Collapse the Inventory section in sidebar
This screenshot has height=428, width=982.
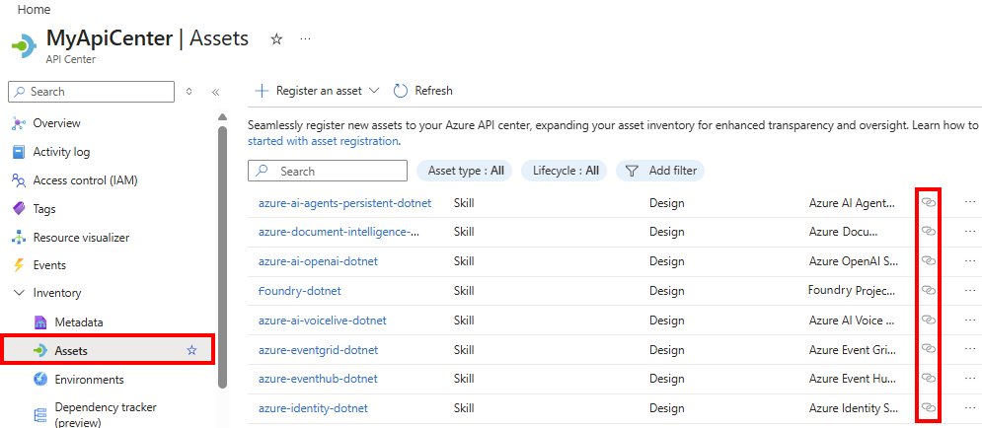pos(20,293)
